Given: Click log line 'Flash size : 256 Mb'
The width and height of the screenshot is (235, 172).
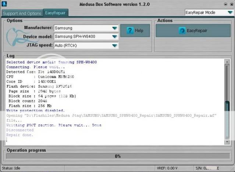Looking at the screenshot, I should tap(30, 106).
